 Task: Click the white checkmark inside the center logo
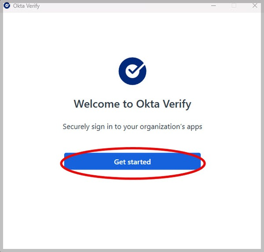pyautogui.click(x=132, y=70)
